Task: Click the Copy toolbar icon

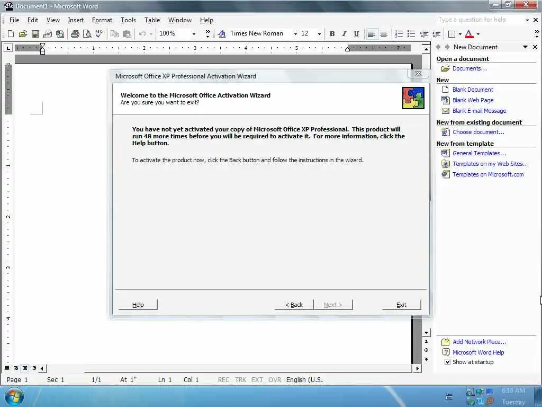Action: [114, 33]
